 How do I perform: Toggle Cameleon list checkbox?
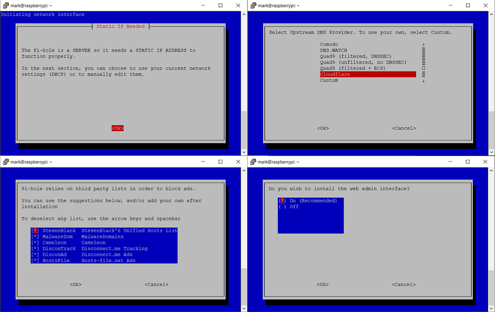(x=35, y=242)
